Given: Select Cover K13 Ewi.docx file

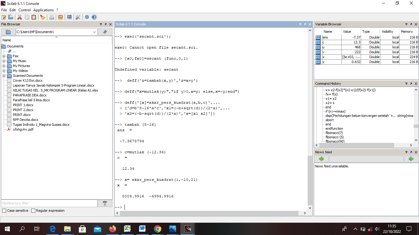Looking at the screenshot, I should coord(28,80).
